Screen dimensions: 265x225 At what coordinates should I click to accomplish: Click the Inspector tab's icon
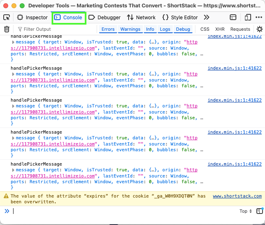20,17
